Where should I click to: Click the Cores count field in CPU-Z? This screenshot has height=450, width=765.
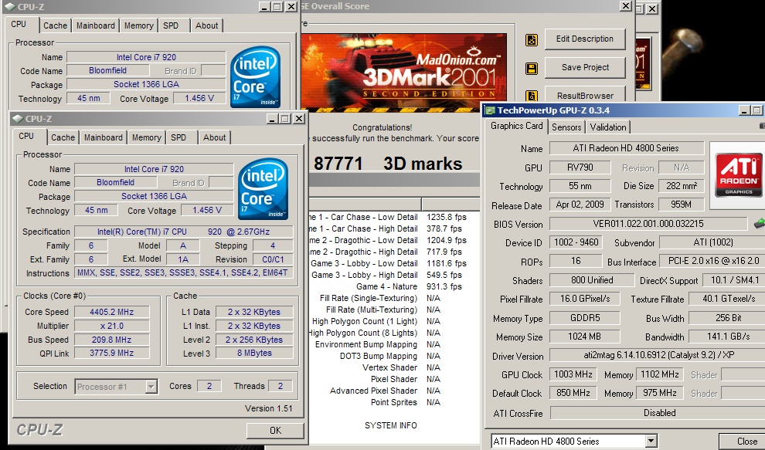[209, 386]
